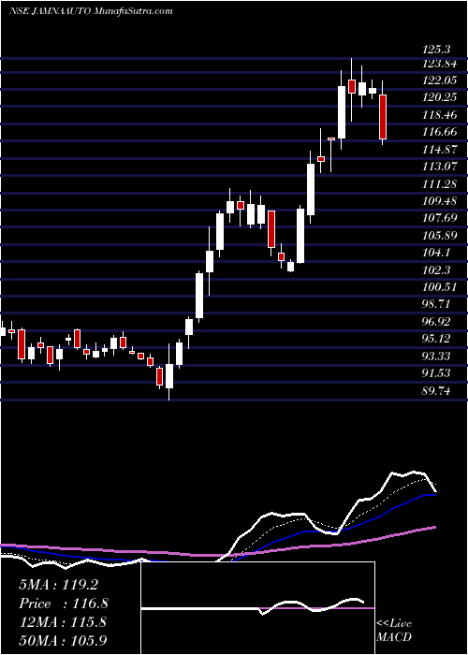Select the 107.69 price level label

[x=440, y=218]
